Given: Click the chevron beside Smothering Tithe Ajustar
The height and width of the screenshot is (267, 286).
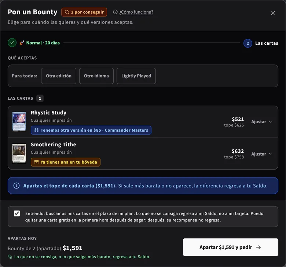Looking at the screenshot, I should [270, 154].
